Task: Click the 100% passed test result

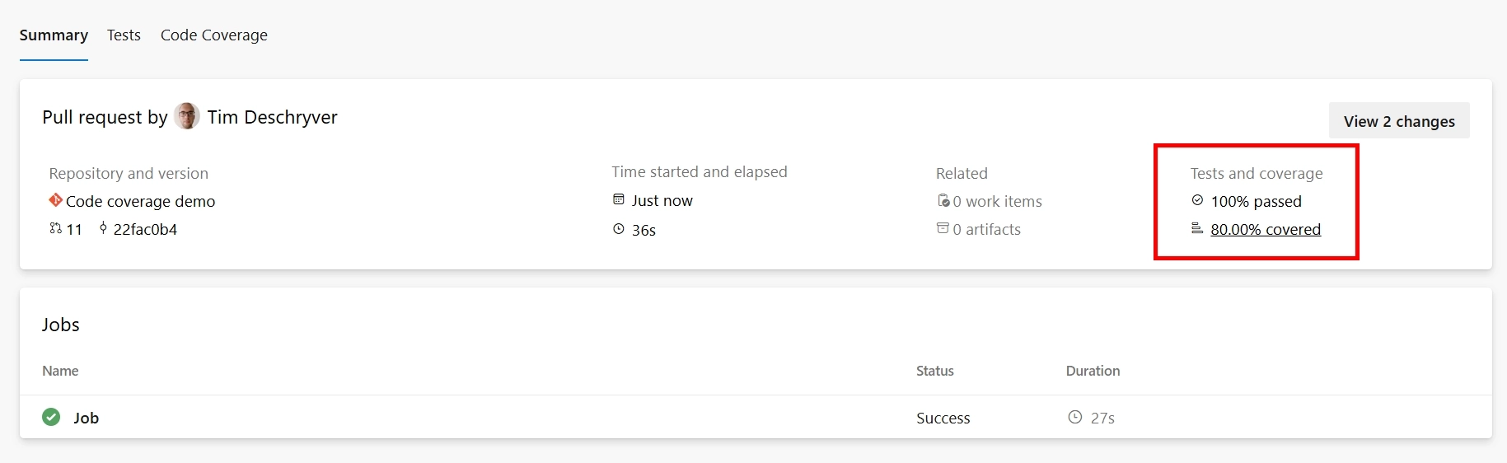Action: (x=1256, y=201)
